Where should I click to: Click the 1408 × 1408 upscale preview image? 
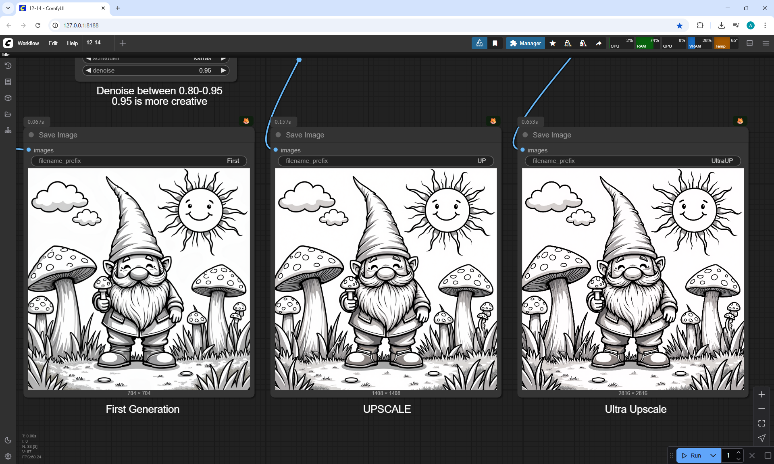point(386,279)
